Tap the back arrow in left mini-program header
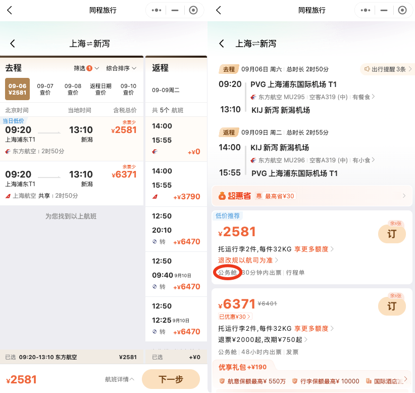This screenshot has height=393, width=415. click(x=10, y=10)
